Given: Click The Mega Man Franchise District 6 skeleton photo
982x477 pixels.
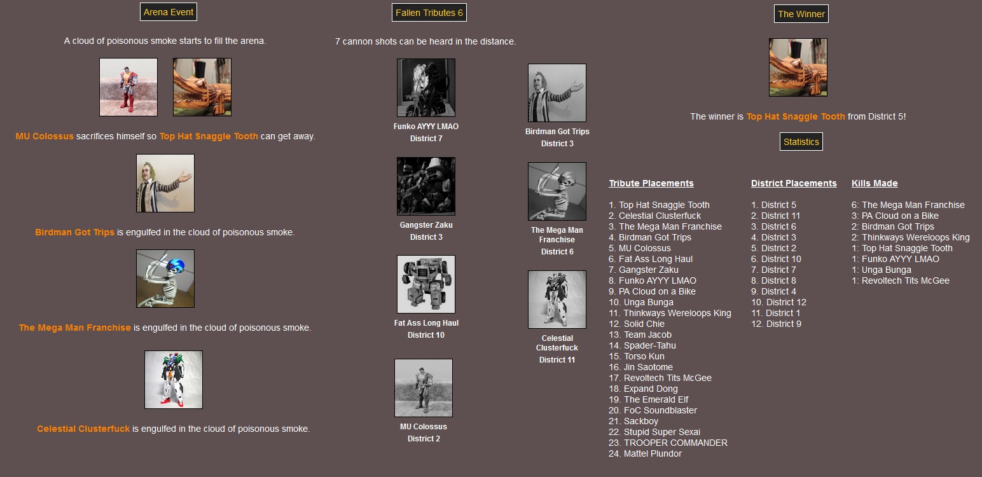Looking at the screenshot, I should pos(557,191).
